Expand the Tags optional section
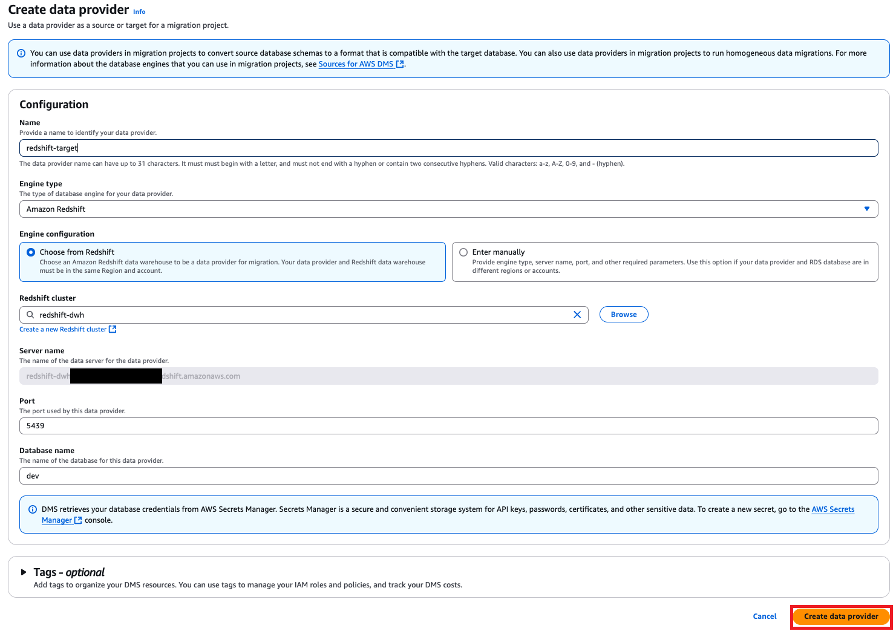Image resolution: width=896 pixels, height=634 pixels. click(24, 572)
